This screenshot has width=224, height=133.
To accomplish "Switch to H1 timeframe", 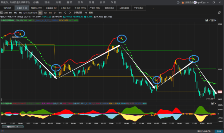I will click(40, 12).
